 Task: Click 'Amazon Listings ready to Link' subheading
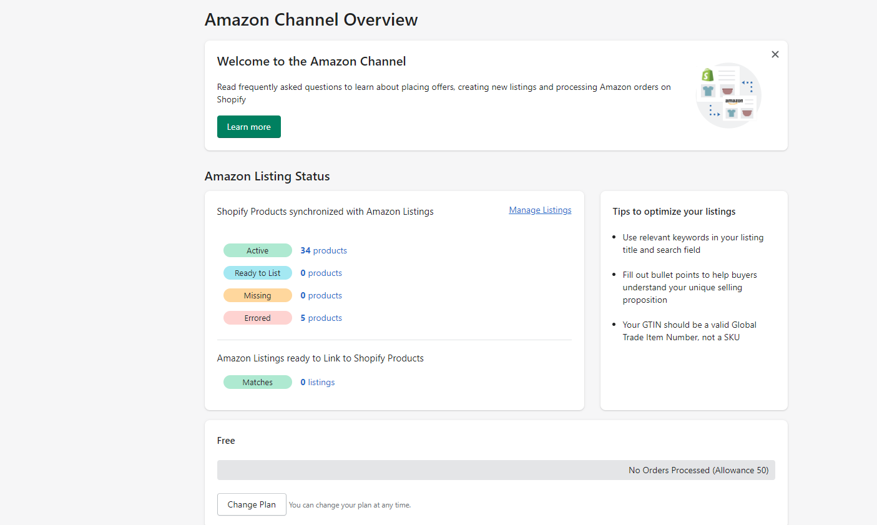320,358
